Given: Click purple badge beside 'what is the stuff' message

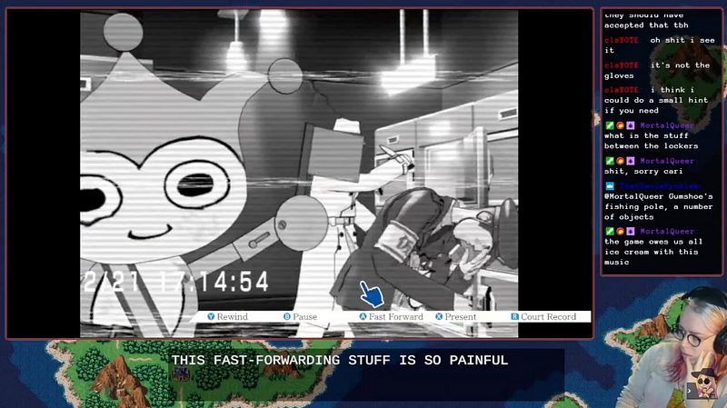Looking at the screenshot, I should [630, 125].
